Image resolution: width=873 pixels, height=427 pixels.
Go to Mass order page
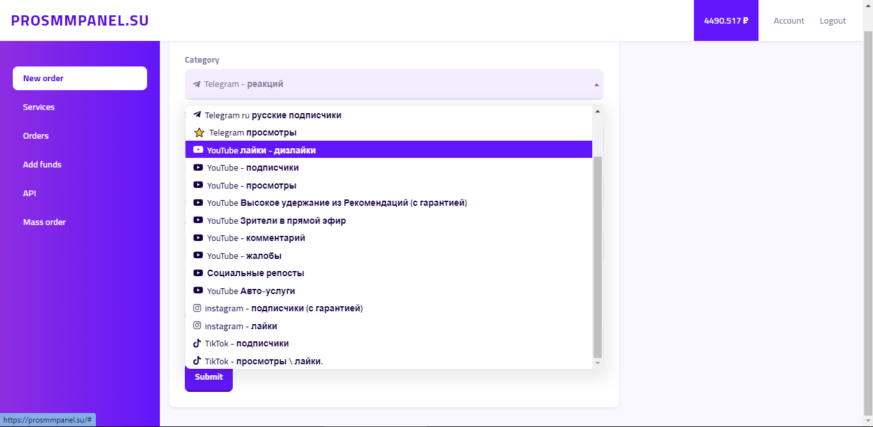click(80, 222)
